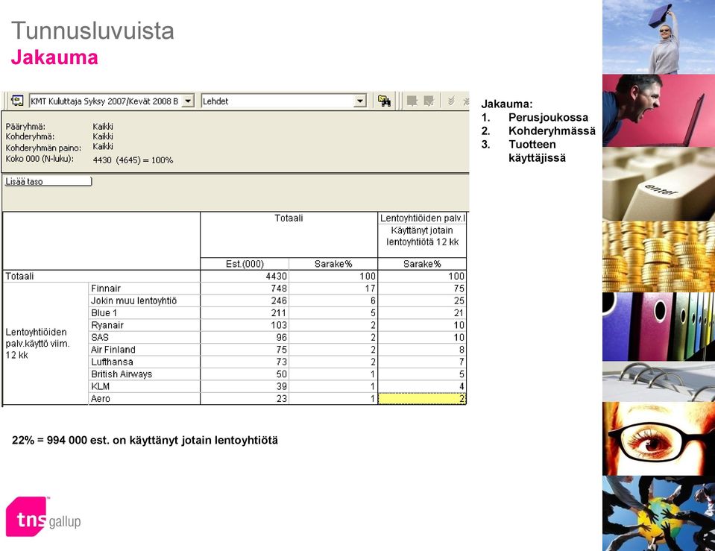Click the Lisää taso button

(48, 181)
